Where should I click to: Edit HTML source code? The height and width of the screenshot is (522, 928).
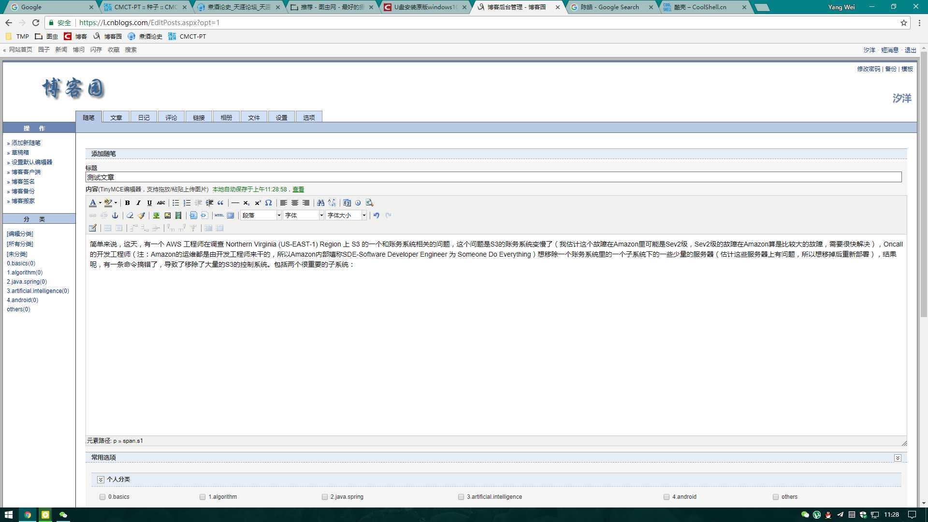(x=219, y=216)
